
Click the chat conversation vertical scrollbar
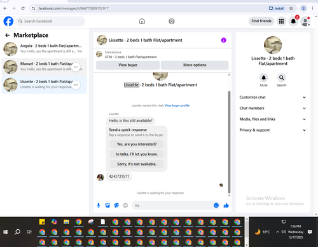pos(229,142)
